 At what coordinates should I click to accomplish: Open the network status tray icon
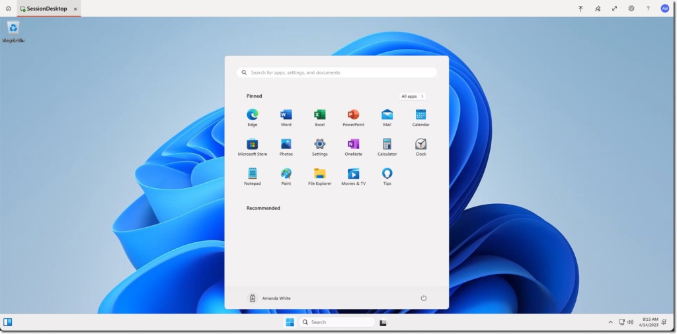click(621, 322)
